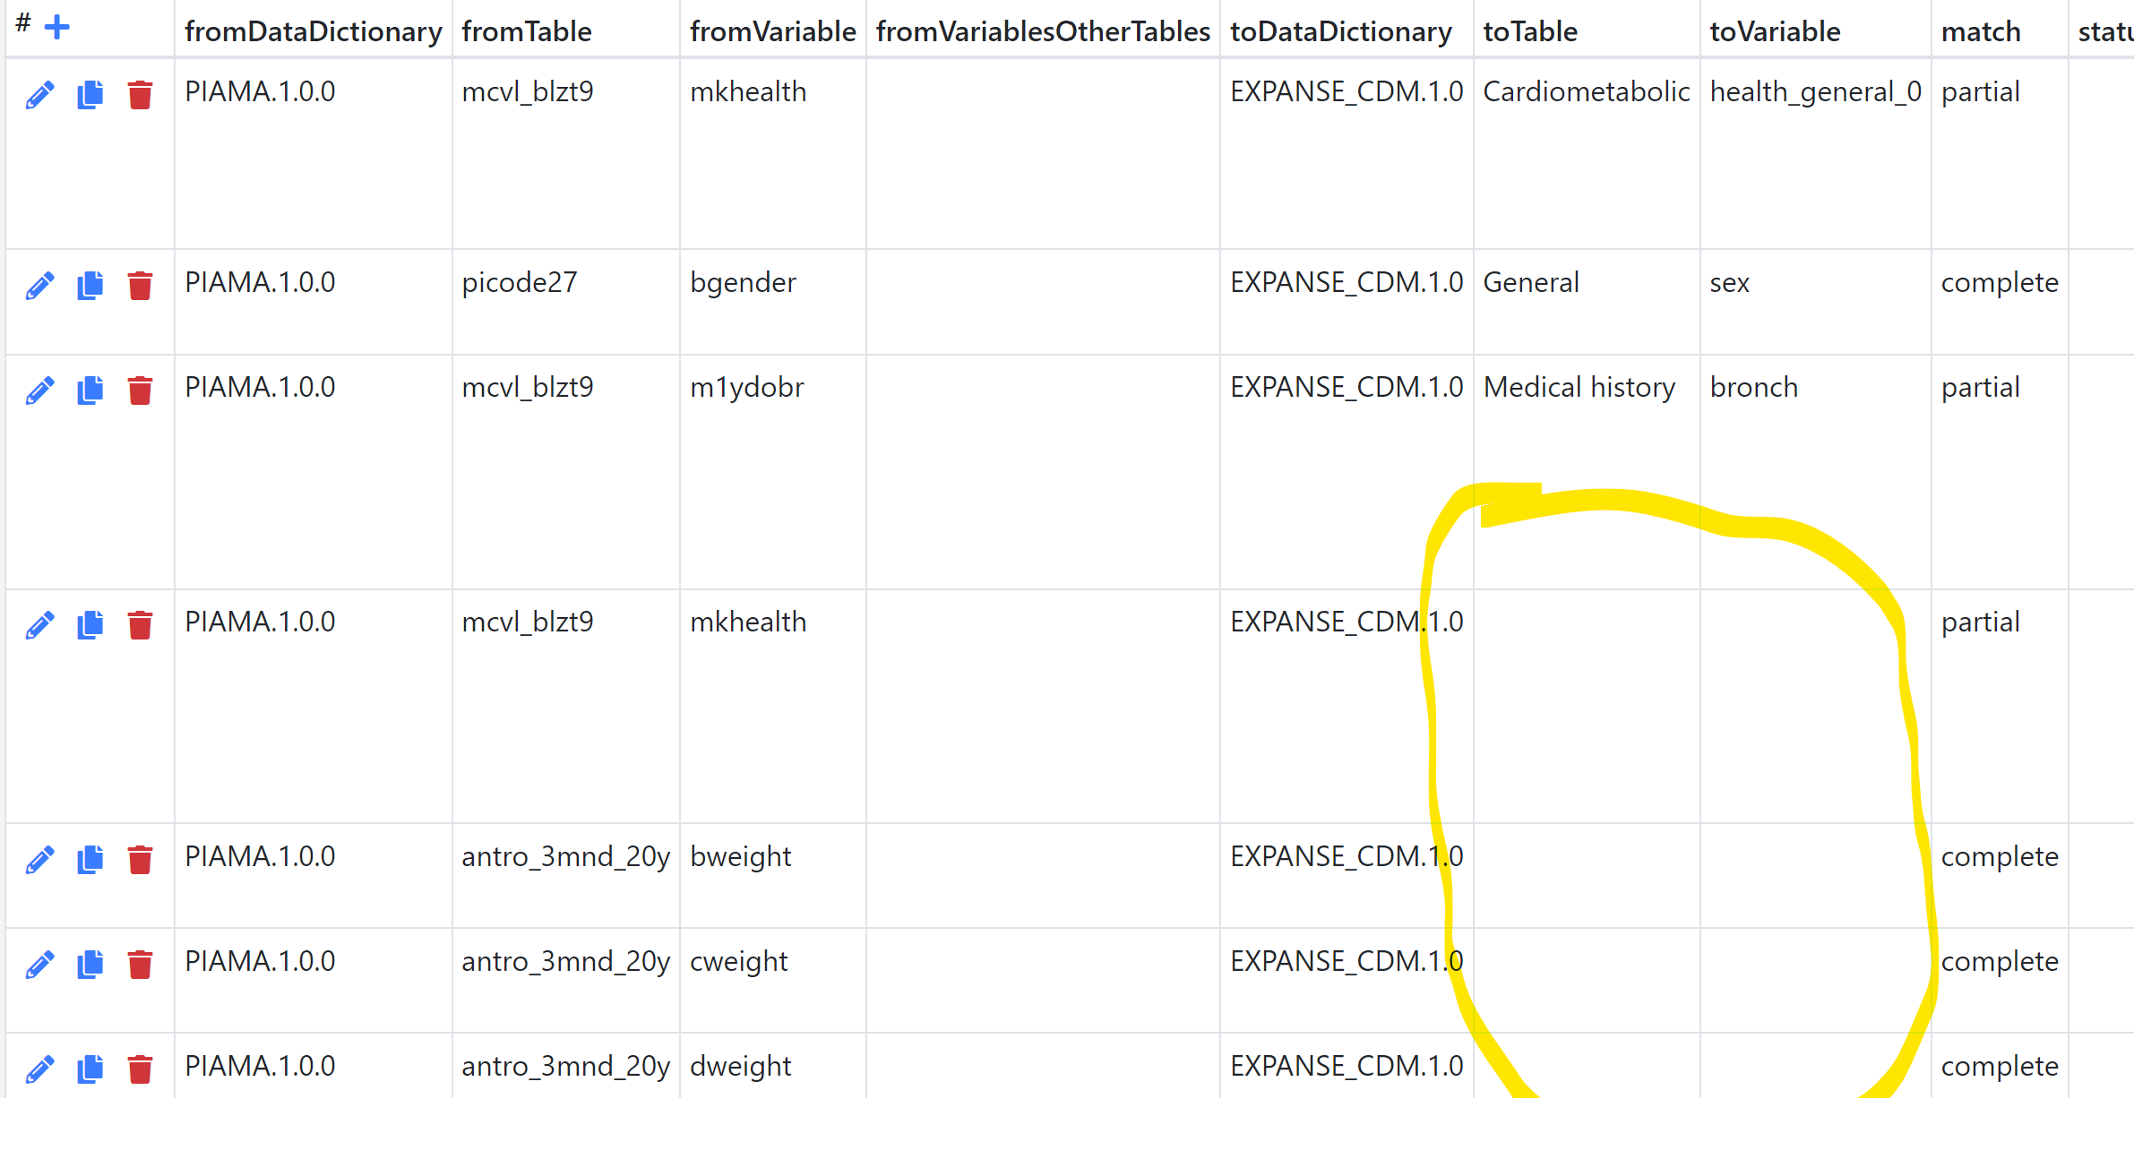Delete the first mkhealth health_general_0 row
This screenshot has height=1176, width=2134.
tap(140, 95)
